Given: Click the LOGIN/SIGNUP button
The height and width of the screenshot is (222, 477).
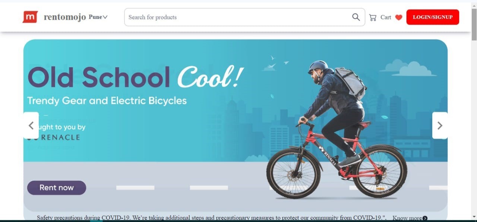Looking at the screenshot, I should click(433, 17).
